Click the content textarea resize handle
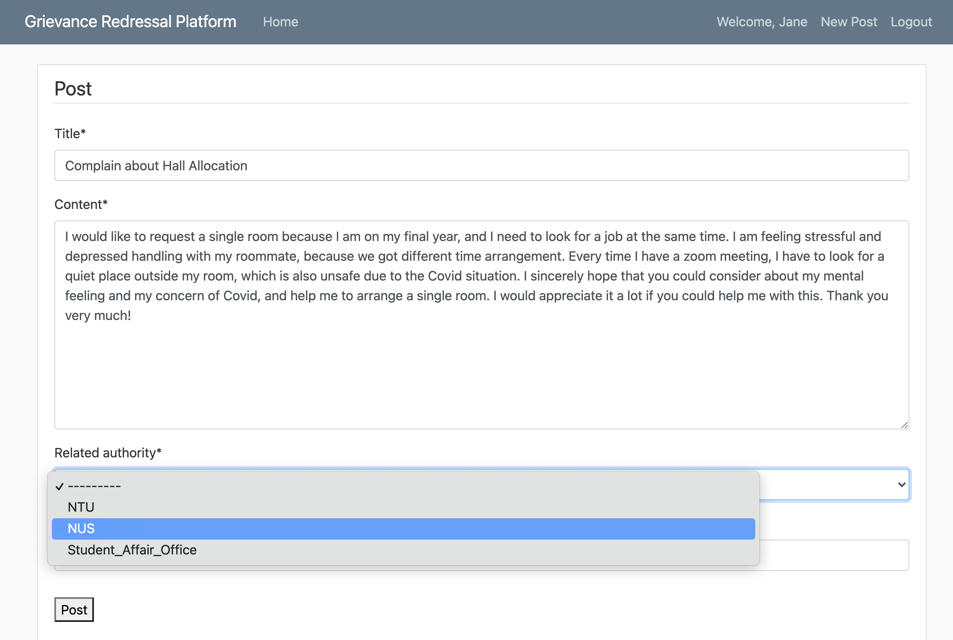Screen dimensions: 953x640 [904, 425]
